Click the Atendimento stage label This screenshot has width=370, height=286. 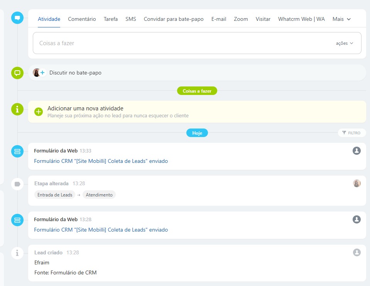[x=99, y=195]
